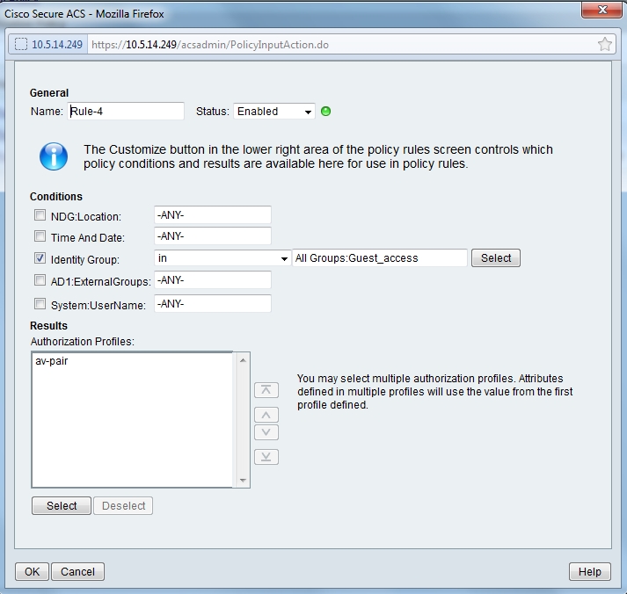Screen dimensions: 627x594
Task: Open the Help button
Action: coord(590,572)
